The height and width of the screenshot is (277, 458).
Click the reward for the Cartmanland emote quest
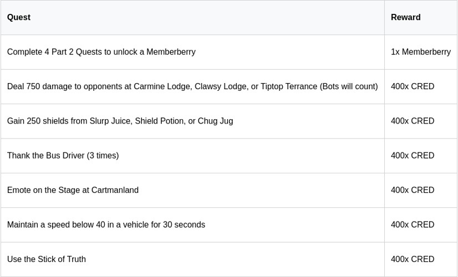(x=412, y=190)
